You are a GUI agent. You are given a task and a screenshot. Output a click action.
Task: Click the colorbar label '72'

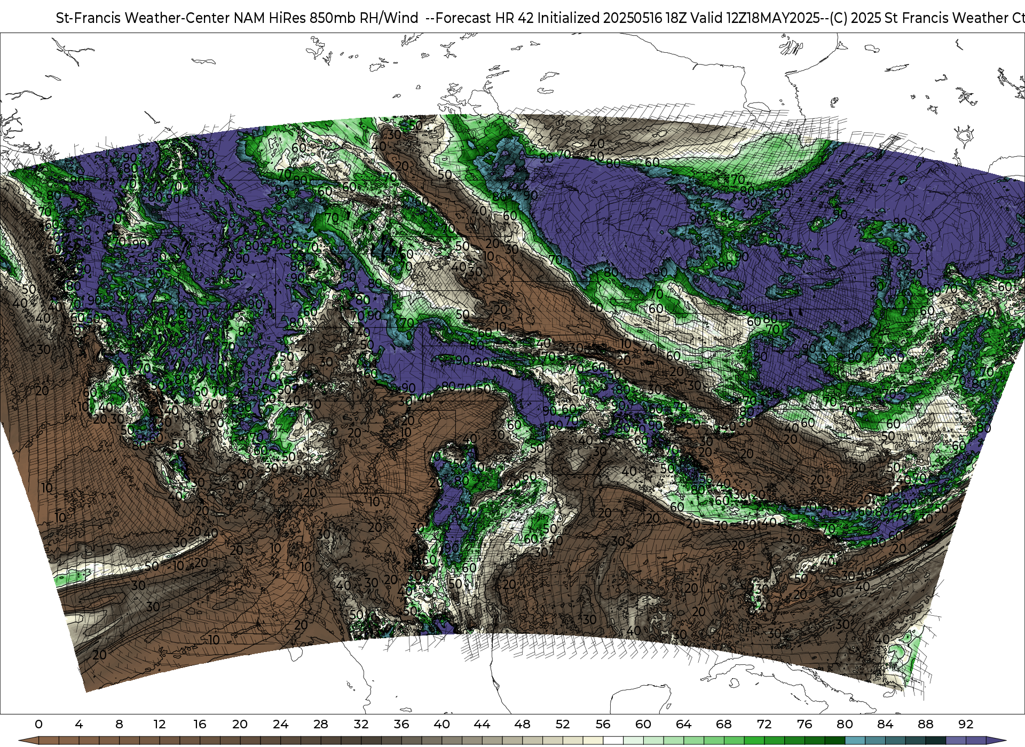[x=764, y=724]
